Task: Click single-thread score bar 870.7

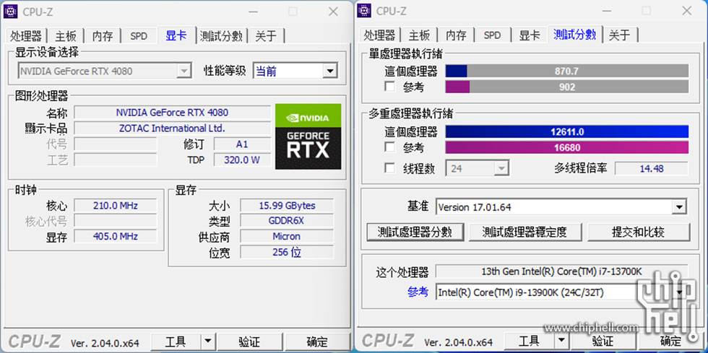Action: tap(566, 71)
